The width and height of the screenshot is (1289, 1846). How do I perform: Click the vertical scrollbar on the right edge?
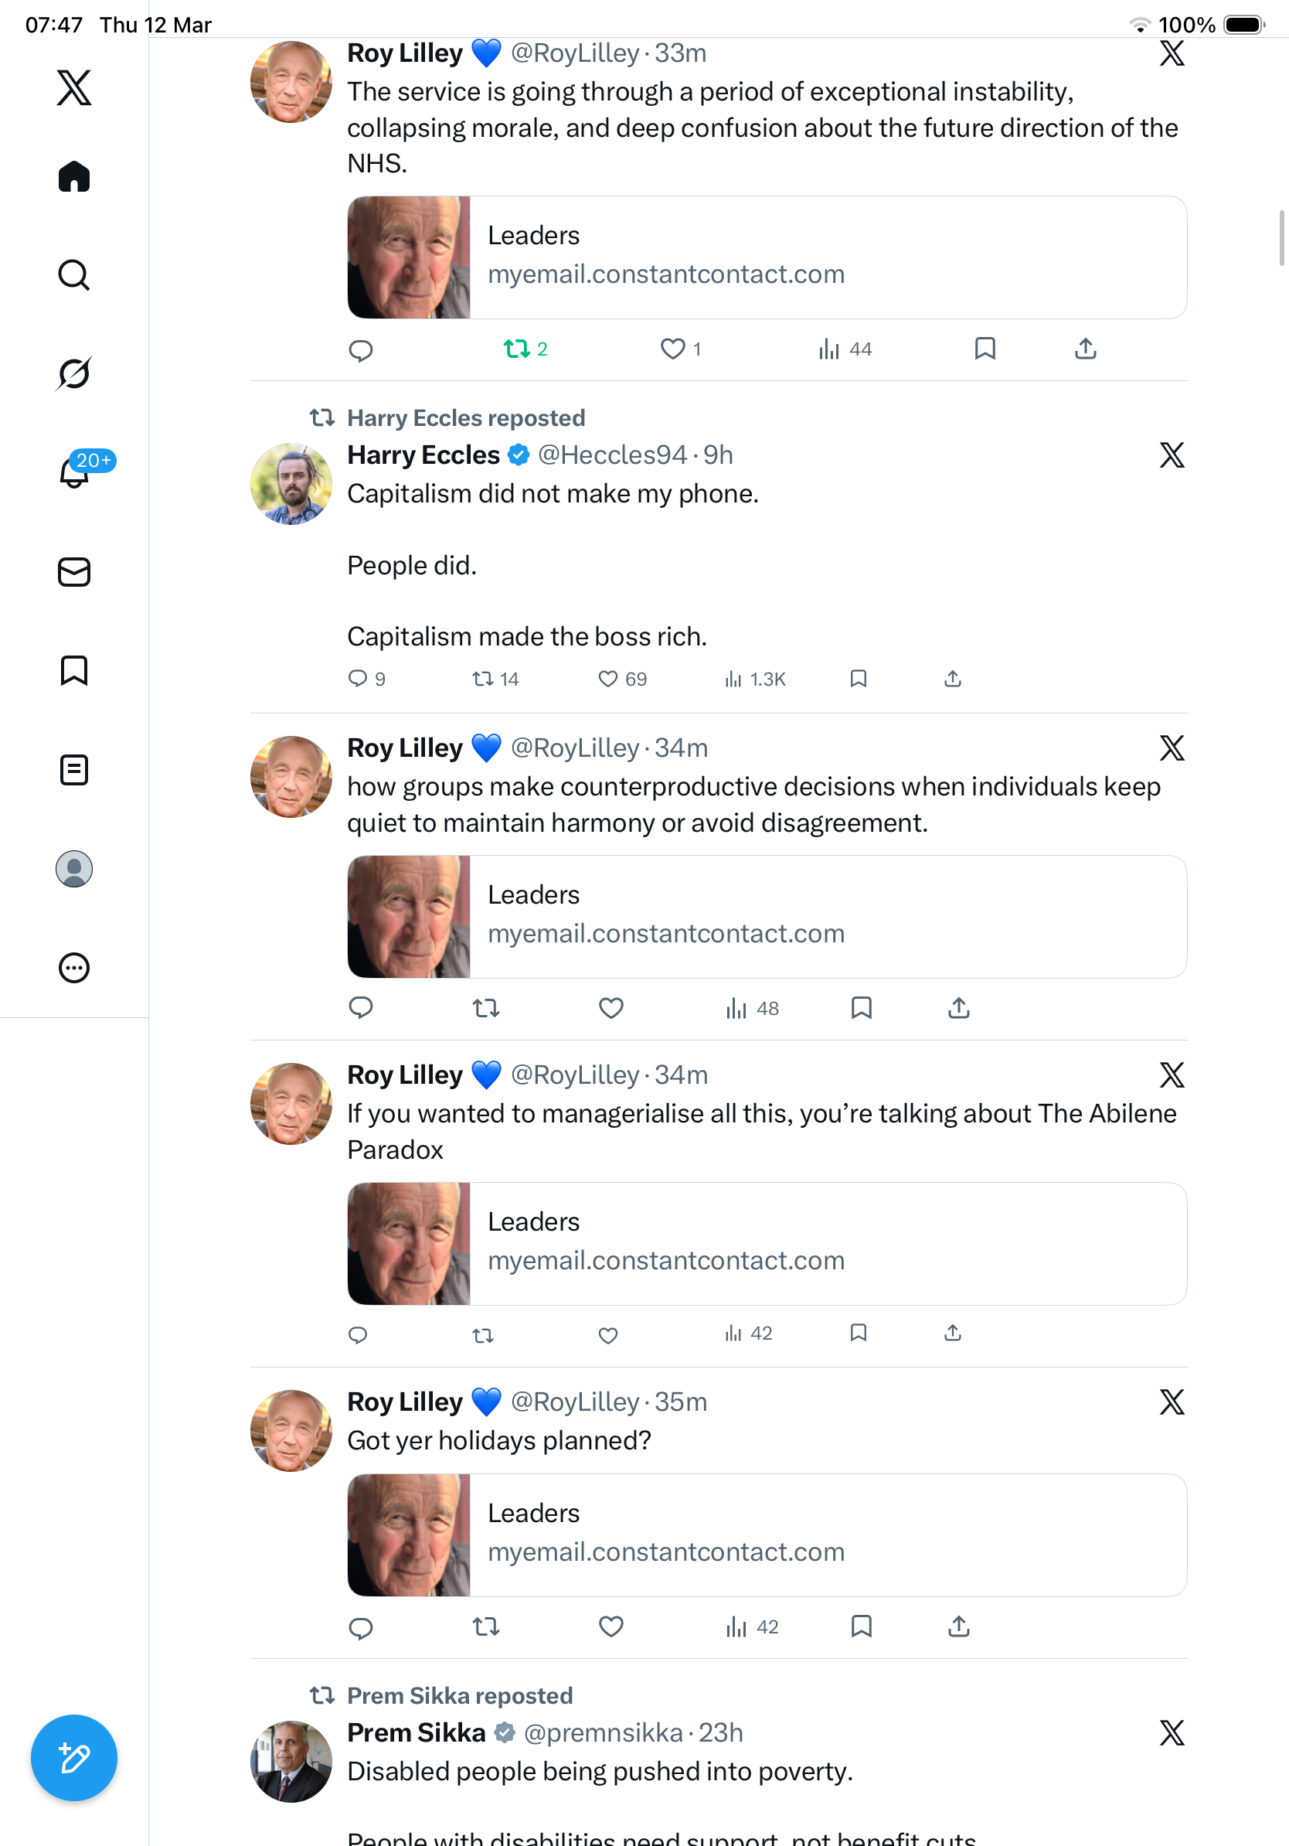tap(1282, 237)
